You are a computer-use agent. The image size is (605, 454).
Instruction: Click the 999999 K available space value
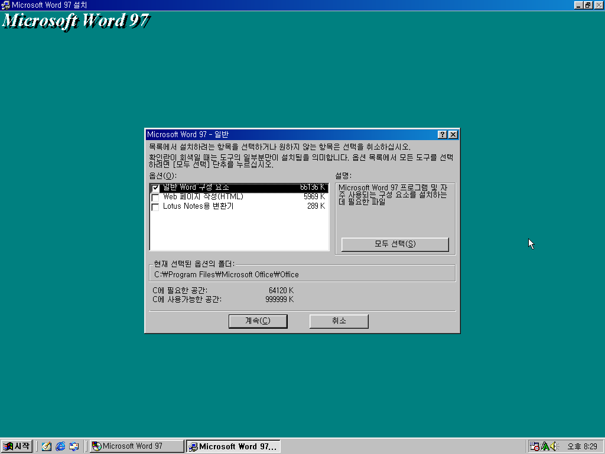coord(279,300)
